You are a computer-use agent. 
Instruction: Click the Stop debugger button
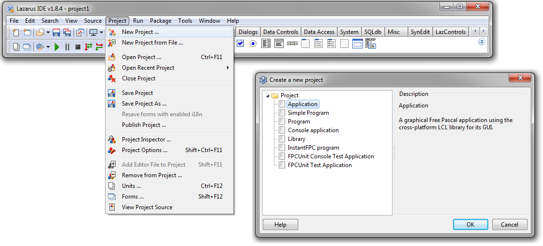(78, 46)
